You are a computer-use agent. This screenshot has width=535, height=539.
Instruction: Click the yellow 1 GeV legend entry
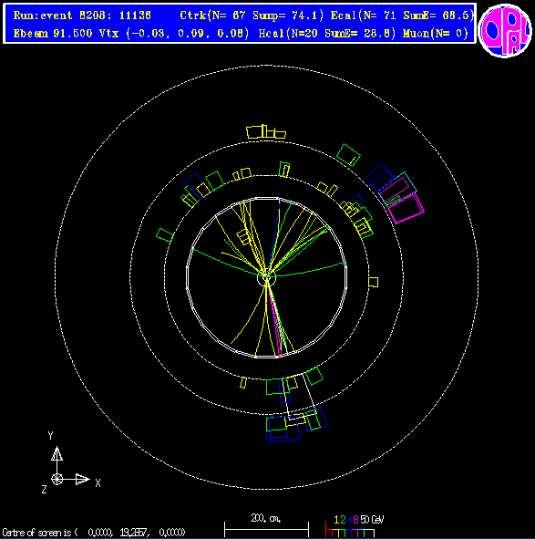pyautogui.click(x=336, y=519)
